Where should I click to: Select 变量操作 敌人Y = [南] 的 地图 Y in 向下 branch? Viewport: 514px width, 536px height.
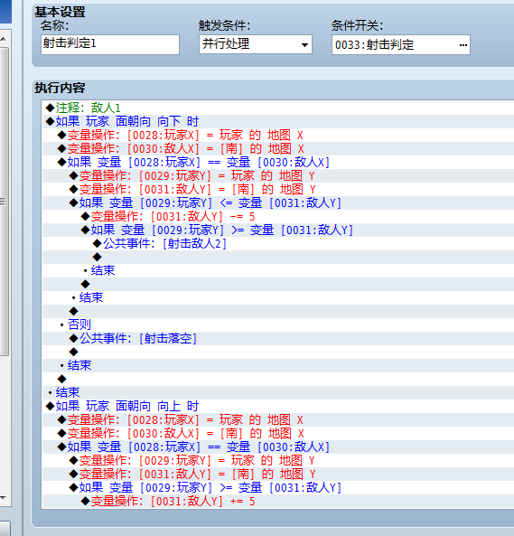coord(277,190)
